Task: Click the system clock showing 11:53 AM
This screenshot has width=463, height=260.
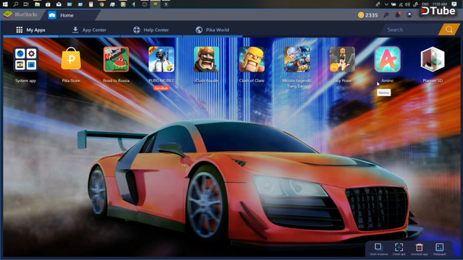Action: click(x=440, y=4)
